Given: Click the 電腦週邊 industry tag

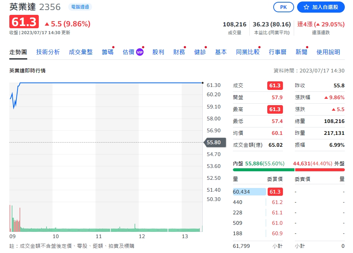Looking at the screenshot, I should [x=80, y=7].
